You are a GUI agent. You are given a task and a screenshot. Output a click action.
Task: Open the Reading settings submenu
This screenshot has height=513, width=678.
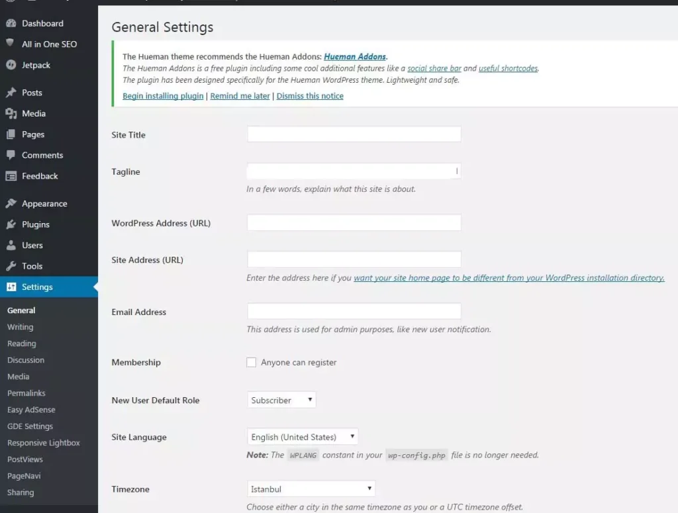click(22, 343)
